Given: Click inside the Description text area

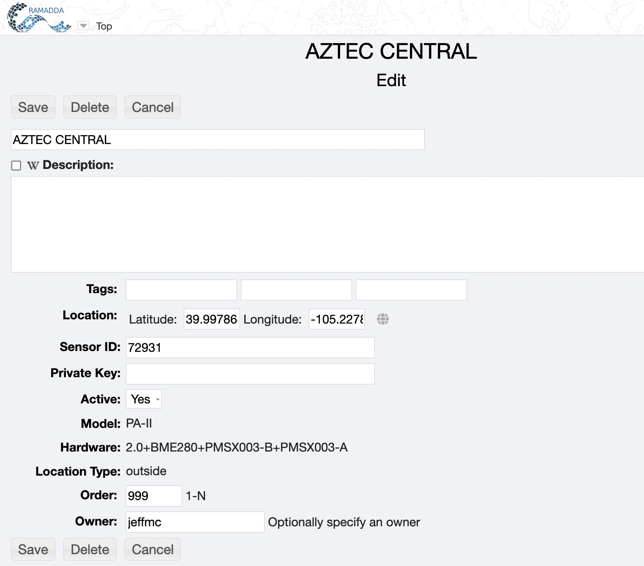Looking at the screenshot, I should 327,224.
